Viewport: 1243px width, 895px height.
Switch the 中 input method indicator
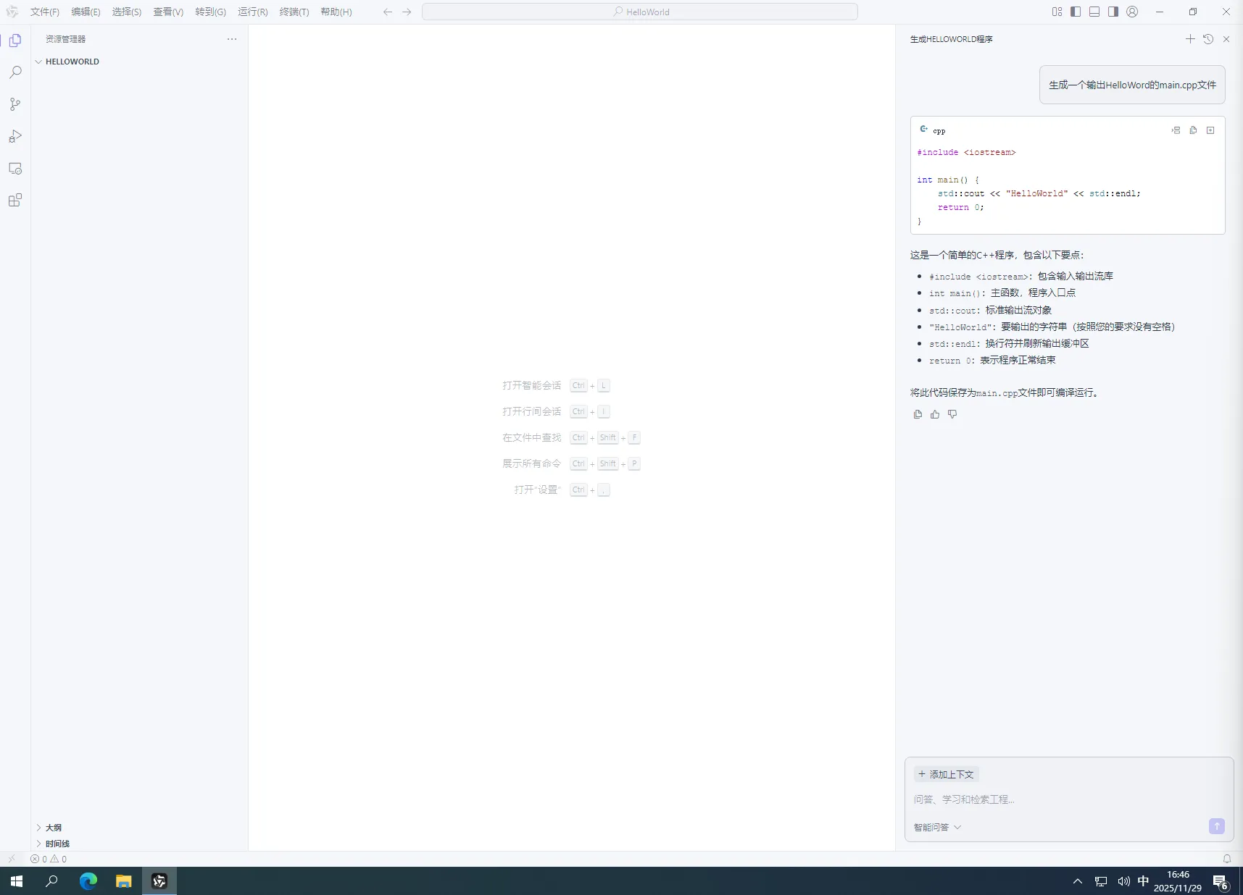click(1143, 881)
